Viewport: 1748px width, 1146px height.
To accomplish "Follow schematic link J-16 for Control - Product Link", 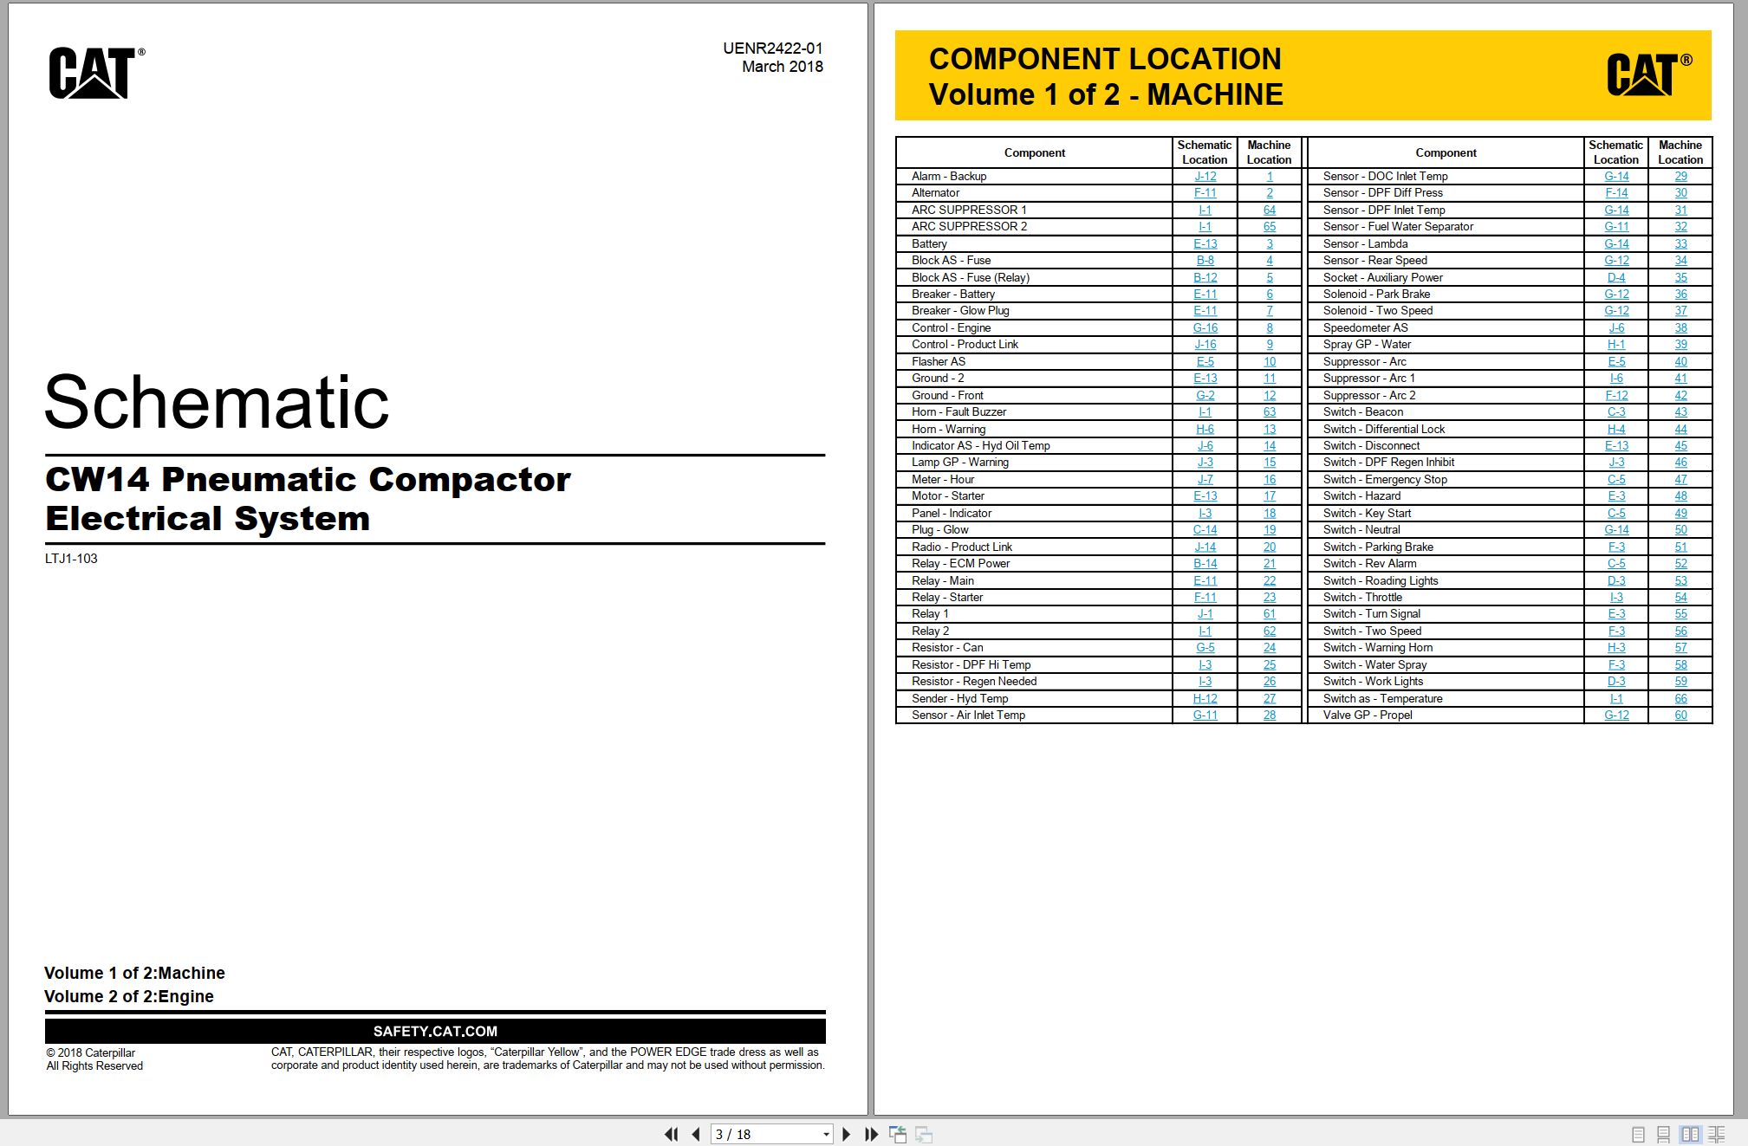I will (1205, 344).
